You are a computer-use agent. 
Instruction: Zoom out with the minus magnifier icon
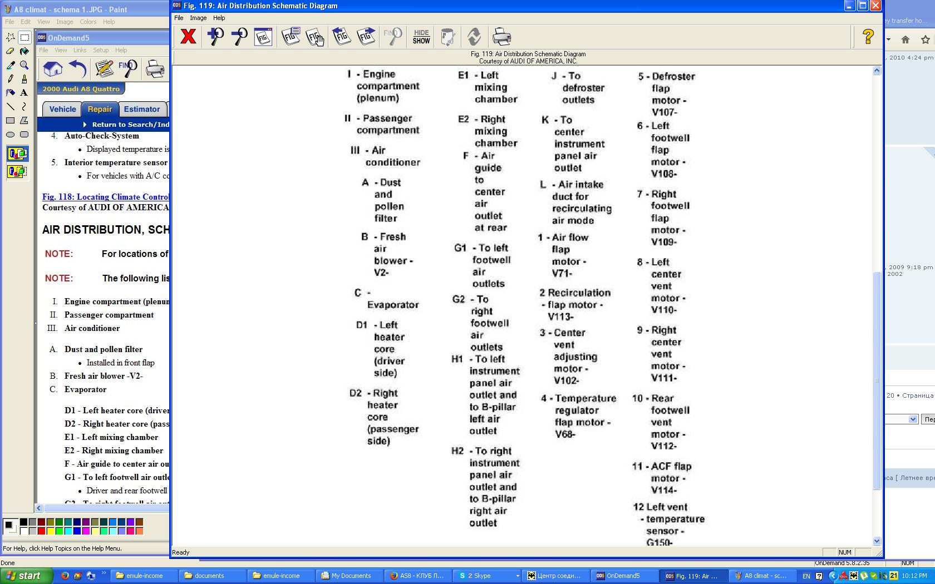[239, 37]
